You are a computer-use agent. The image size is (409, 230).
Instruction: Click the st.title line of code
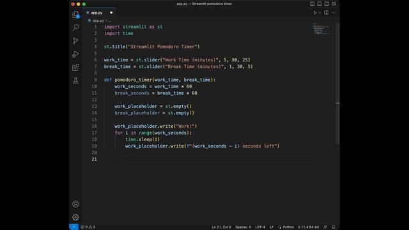click(151, 47)
